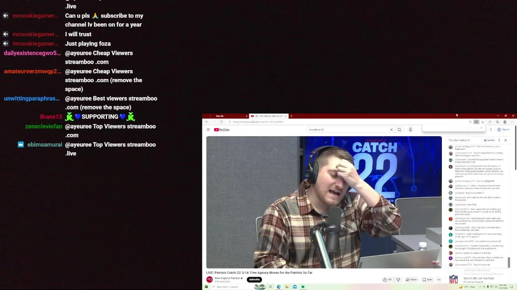Click the browser address bar URL
Image resolution: width=517 pixels, height=290 pixels.
[258, 122]
